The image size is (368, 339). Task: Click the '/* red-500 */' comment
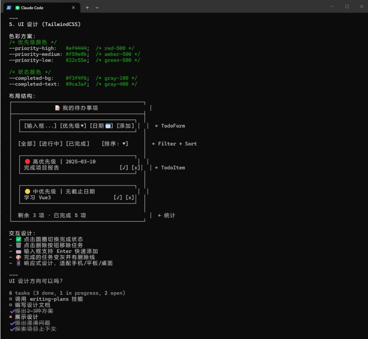[115, 48]
